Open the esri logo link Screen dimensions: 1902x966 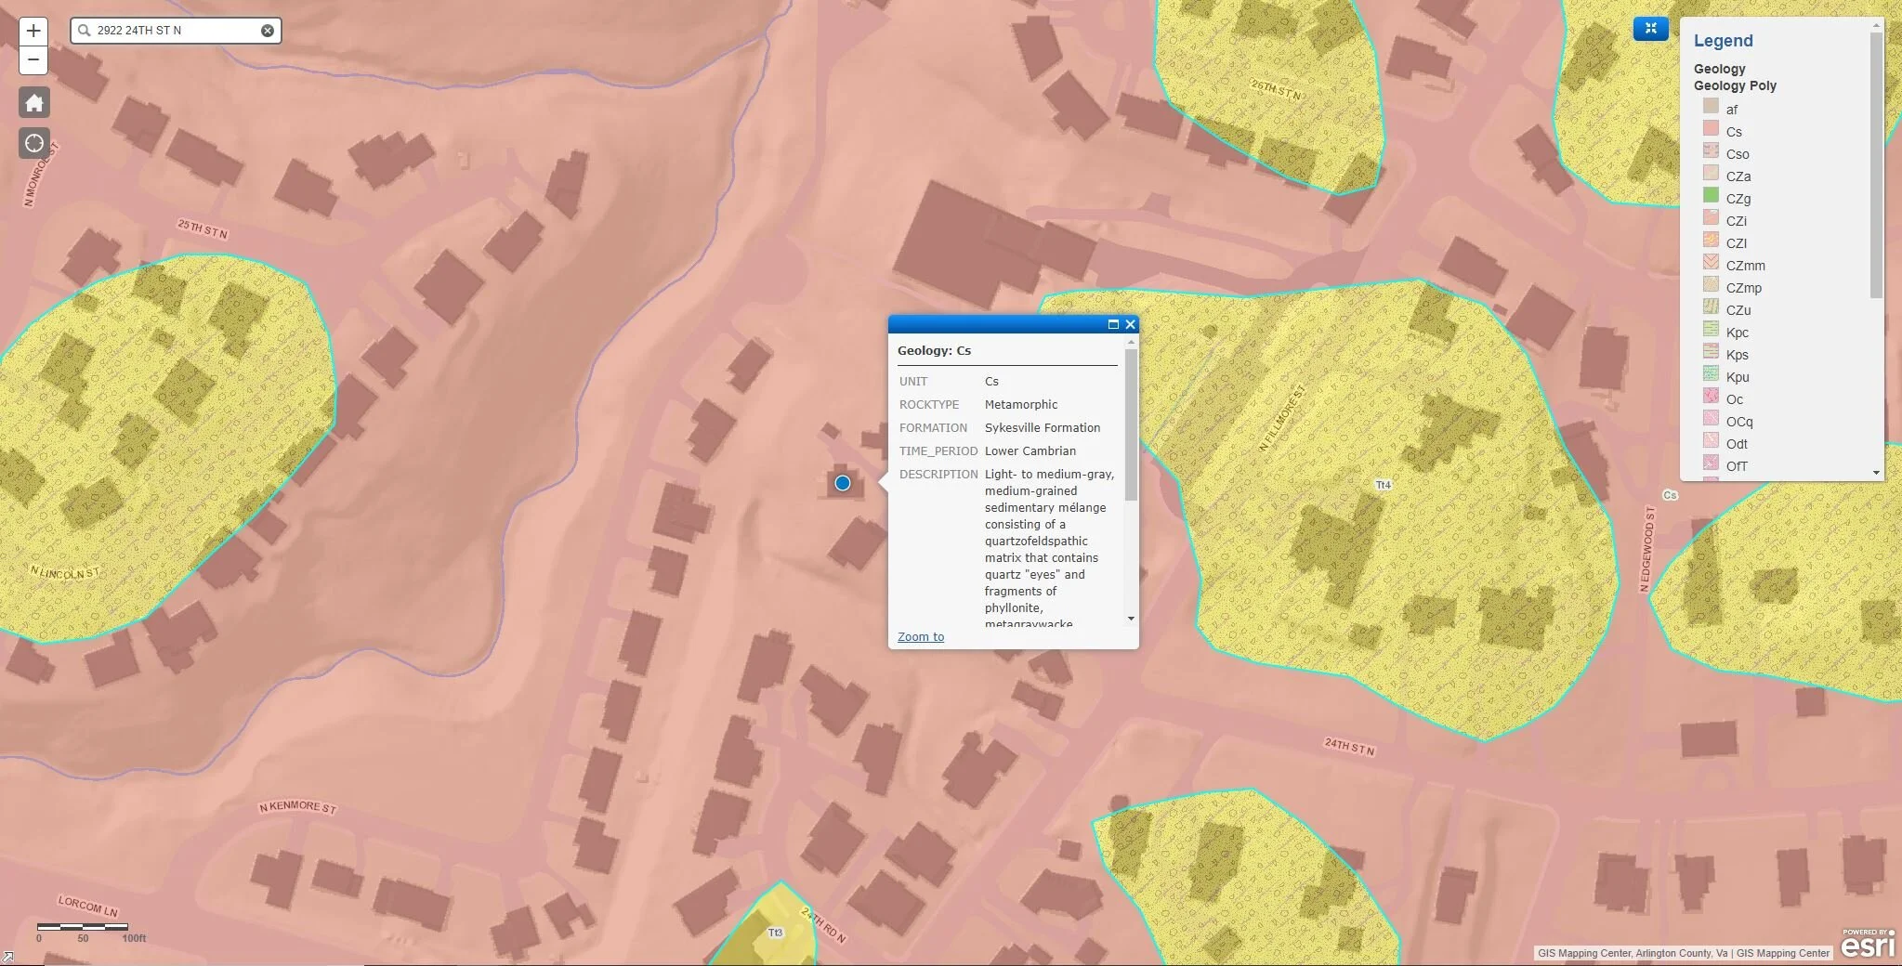click(1867, 943)
